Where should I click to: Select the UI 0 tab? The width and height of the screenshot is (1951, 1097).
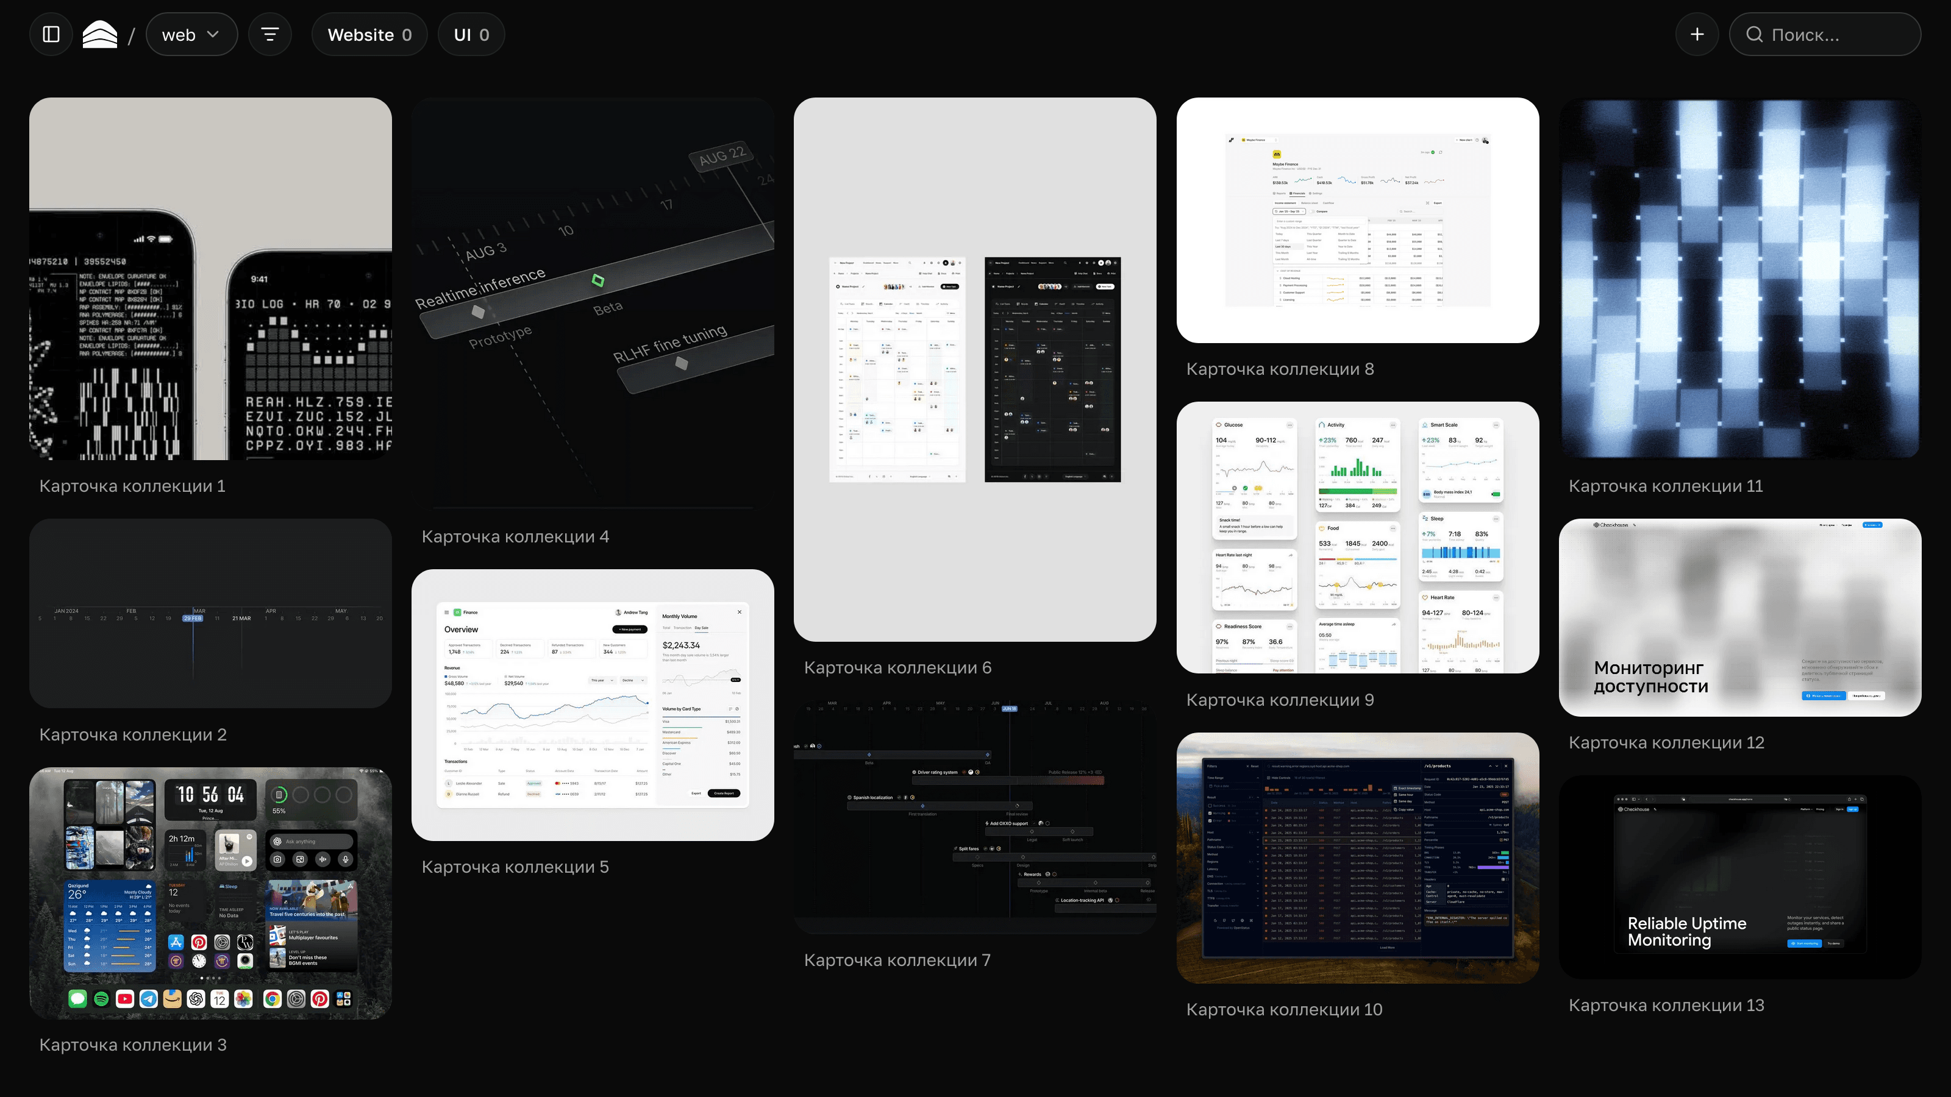tap(471, 35)
